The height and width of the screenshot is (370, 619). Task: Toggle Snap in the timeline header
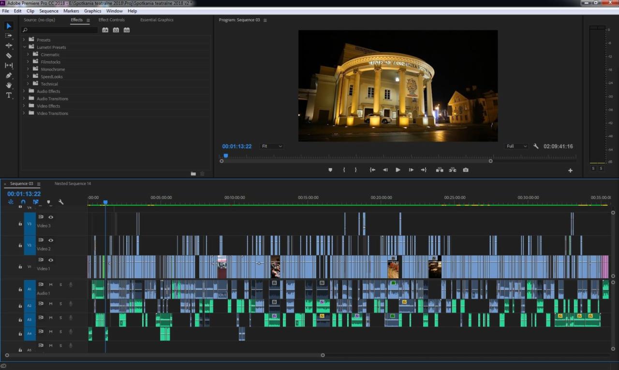(23, 202)
